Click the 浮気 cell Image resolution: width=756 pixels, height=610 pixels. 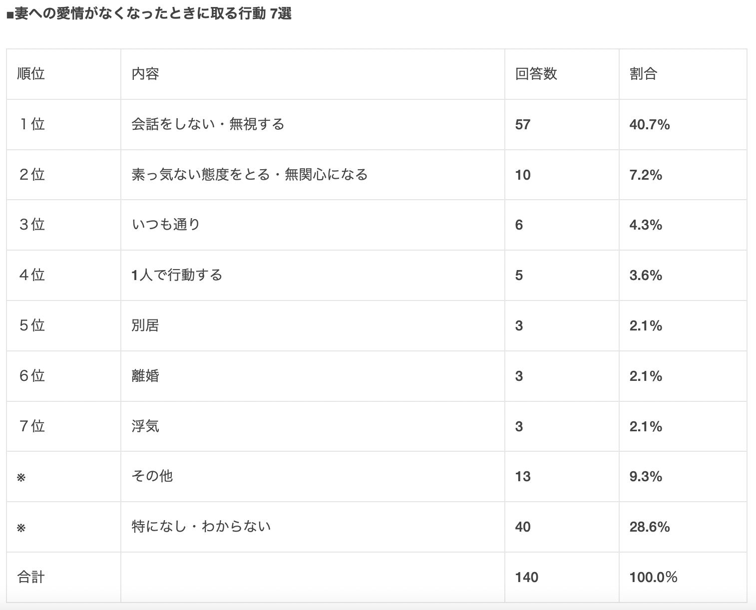pos(145,426)
